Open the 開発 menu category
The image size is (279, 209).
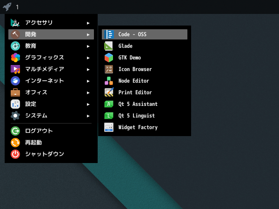click(51, 34)
